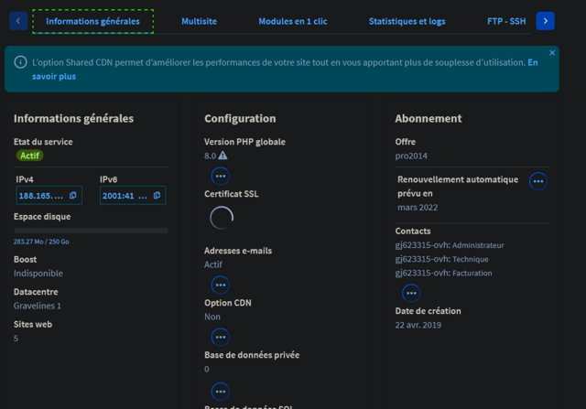Click the gj623315-ovh Administrateur contact

pyautogui.click(x=450, y=245)
